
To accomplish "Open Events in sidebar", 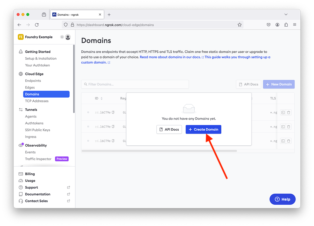I will [x=30, y=152].
